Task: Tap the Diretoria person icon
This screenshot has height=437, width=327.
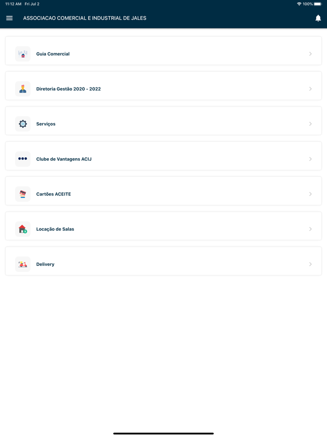Action: 23,89
